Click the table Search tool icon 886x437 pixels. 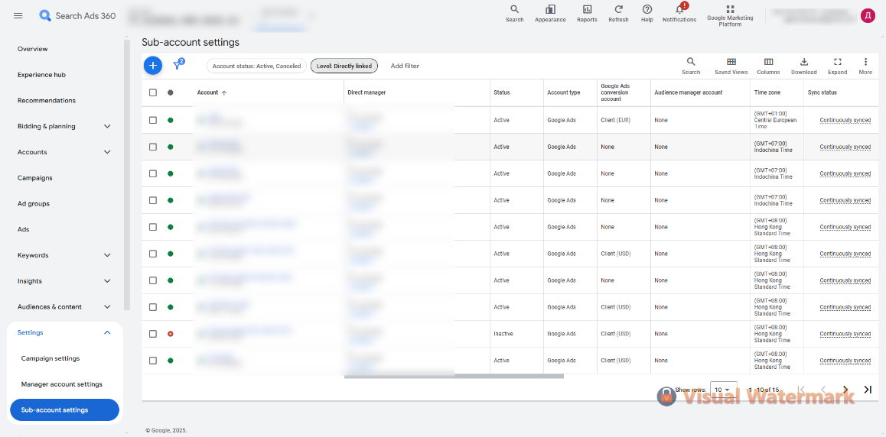pos(690,66)
